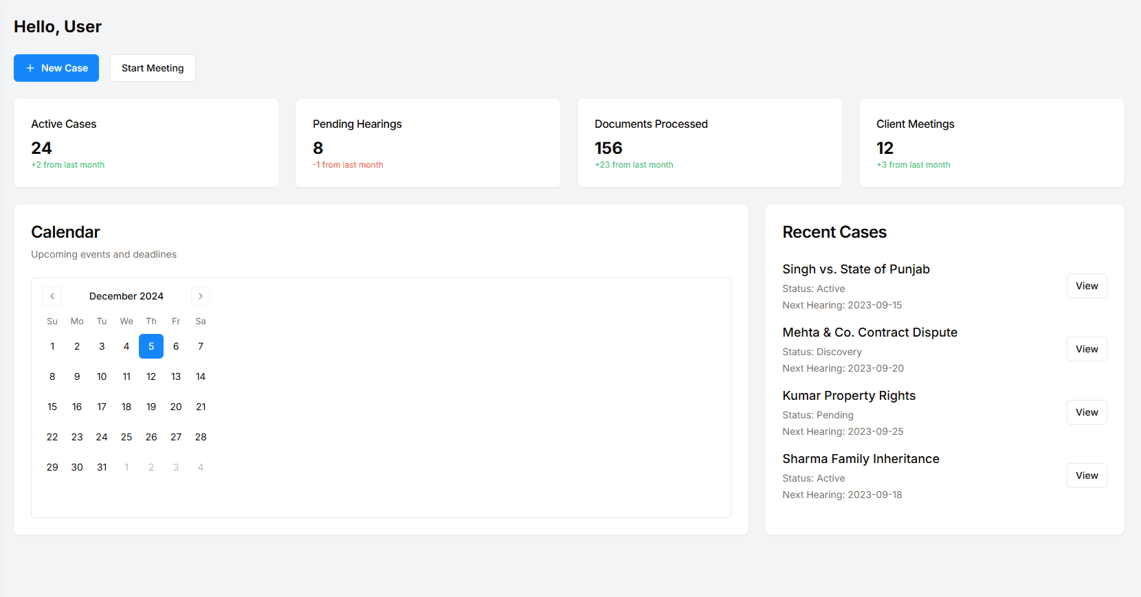Choose December 13 in calendar grid
Screen dimensions: 1141x597
[176, 376]
